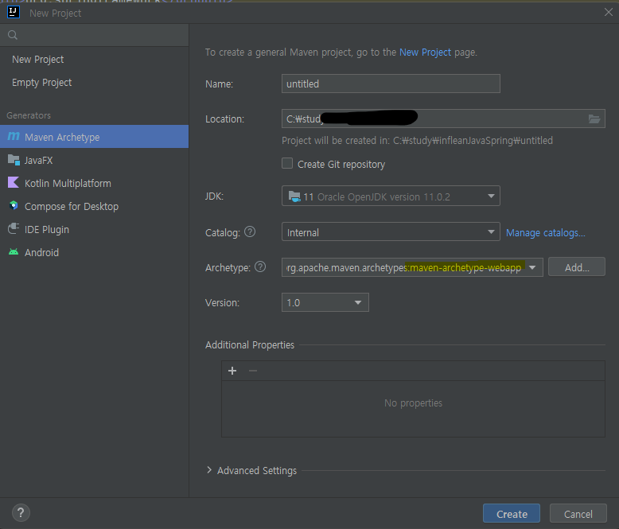
Task: Click the search magnifier icon
Action: [x=13, y=35]
